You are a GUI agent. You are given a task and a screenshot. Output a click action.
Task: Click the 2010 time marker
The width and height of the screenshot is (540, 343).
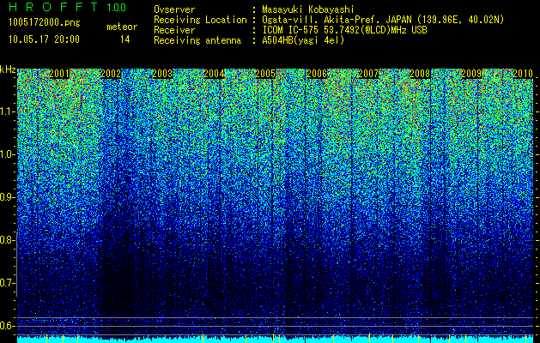(523, 74)
